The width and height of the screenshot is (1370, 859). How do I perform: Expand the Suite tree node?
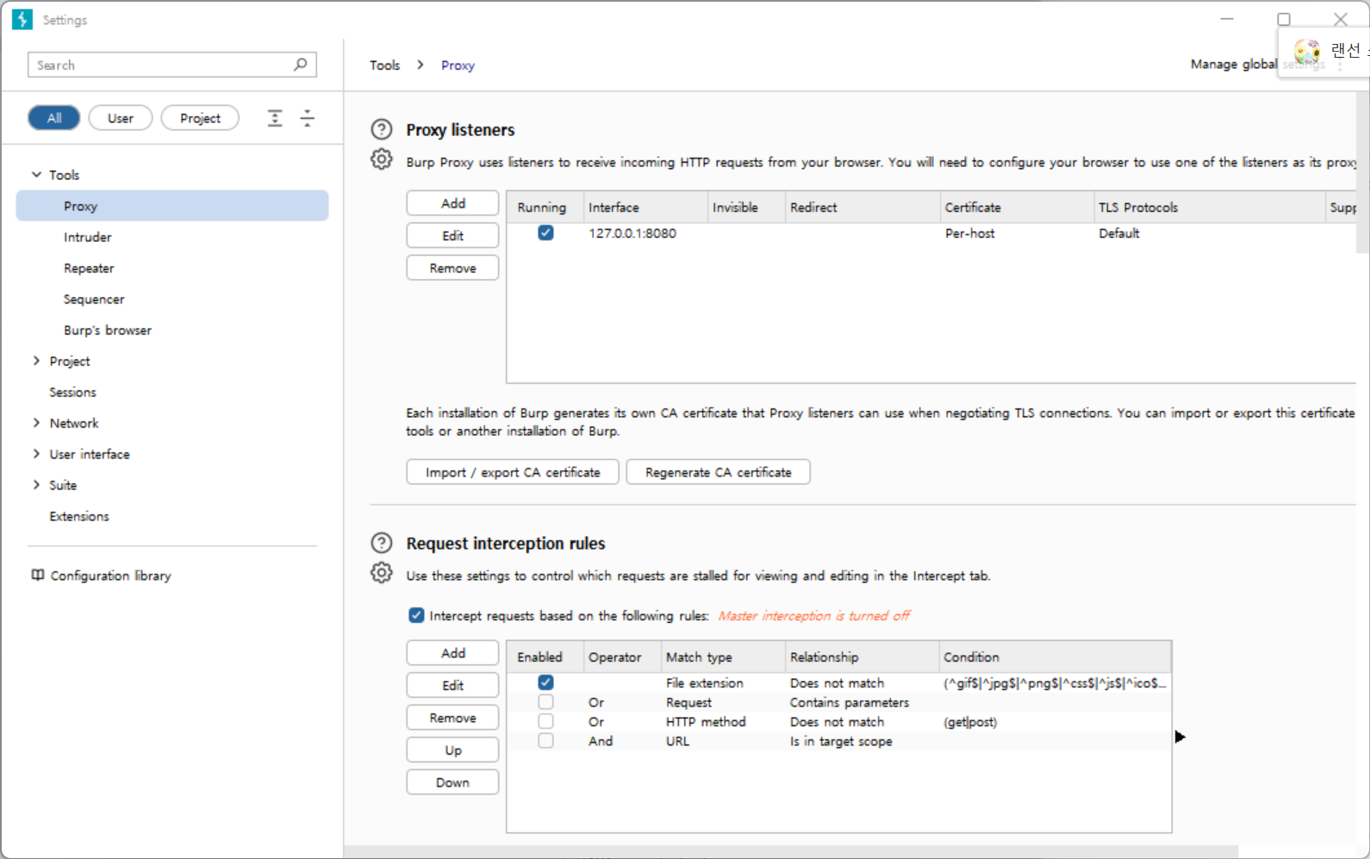pos(36,484)
